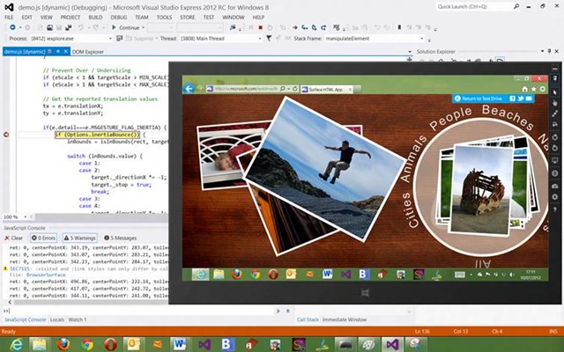Click the Return to Test Drive link

[483, 99]
